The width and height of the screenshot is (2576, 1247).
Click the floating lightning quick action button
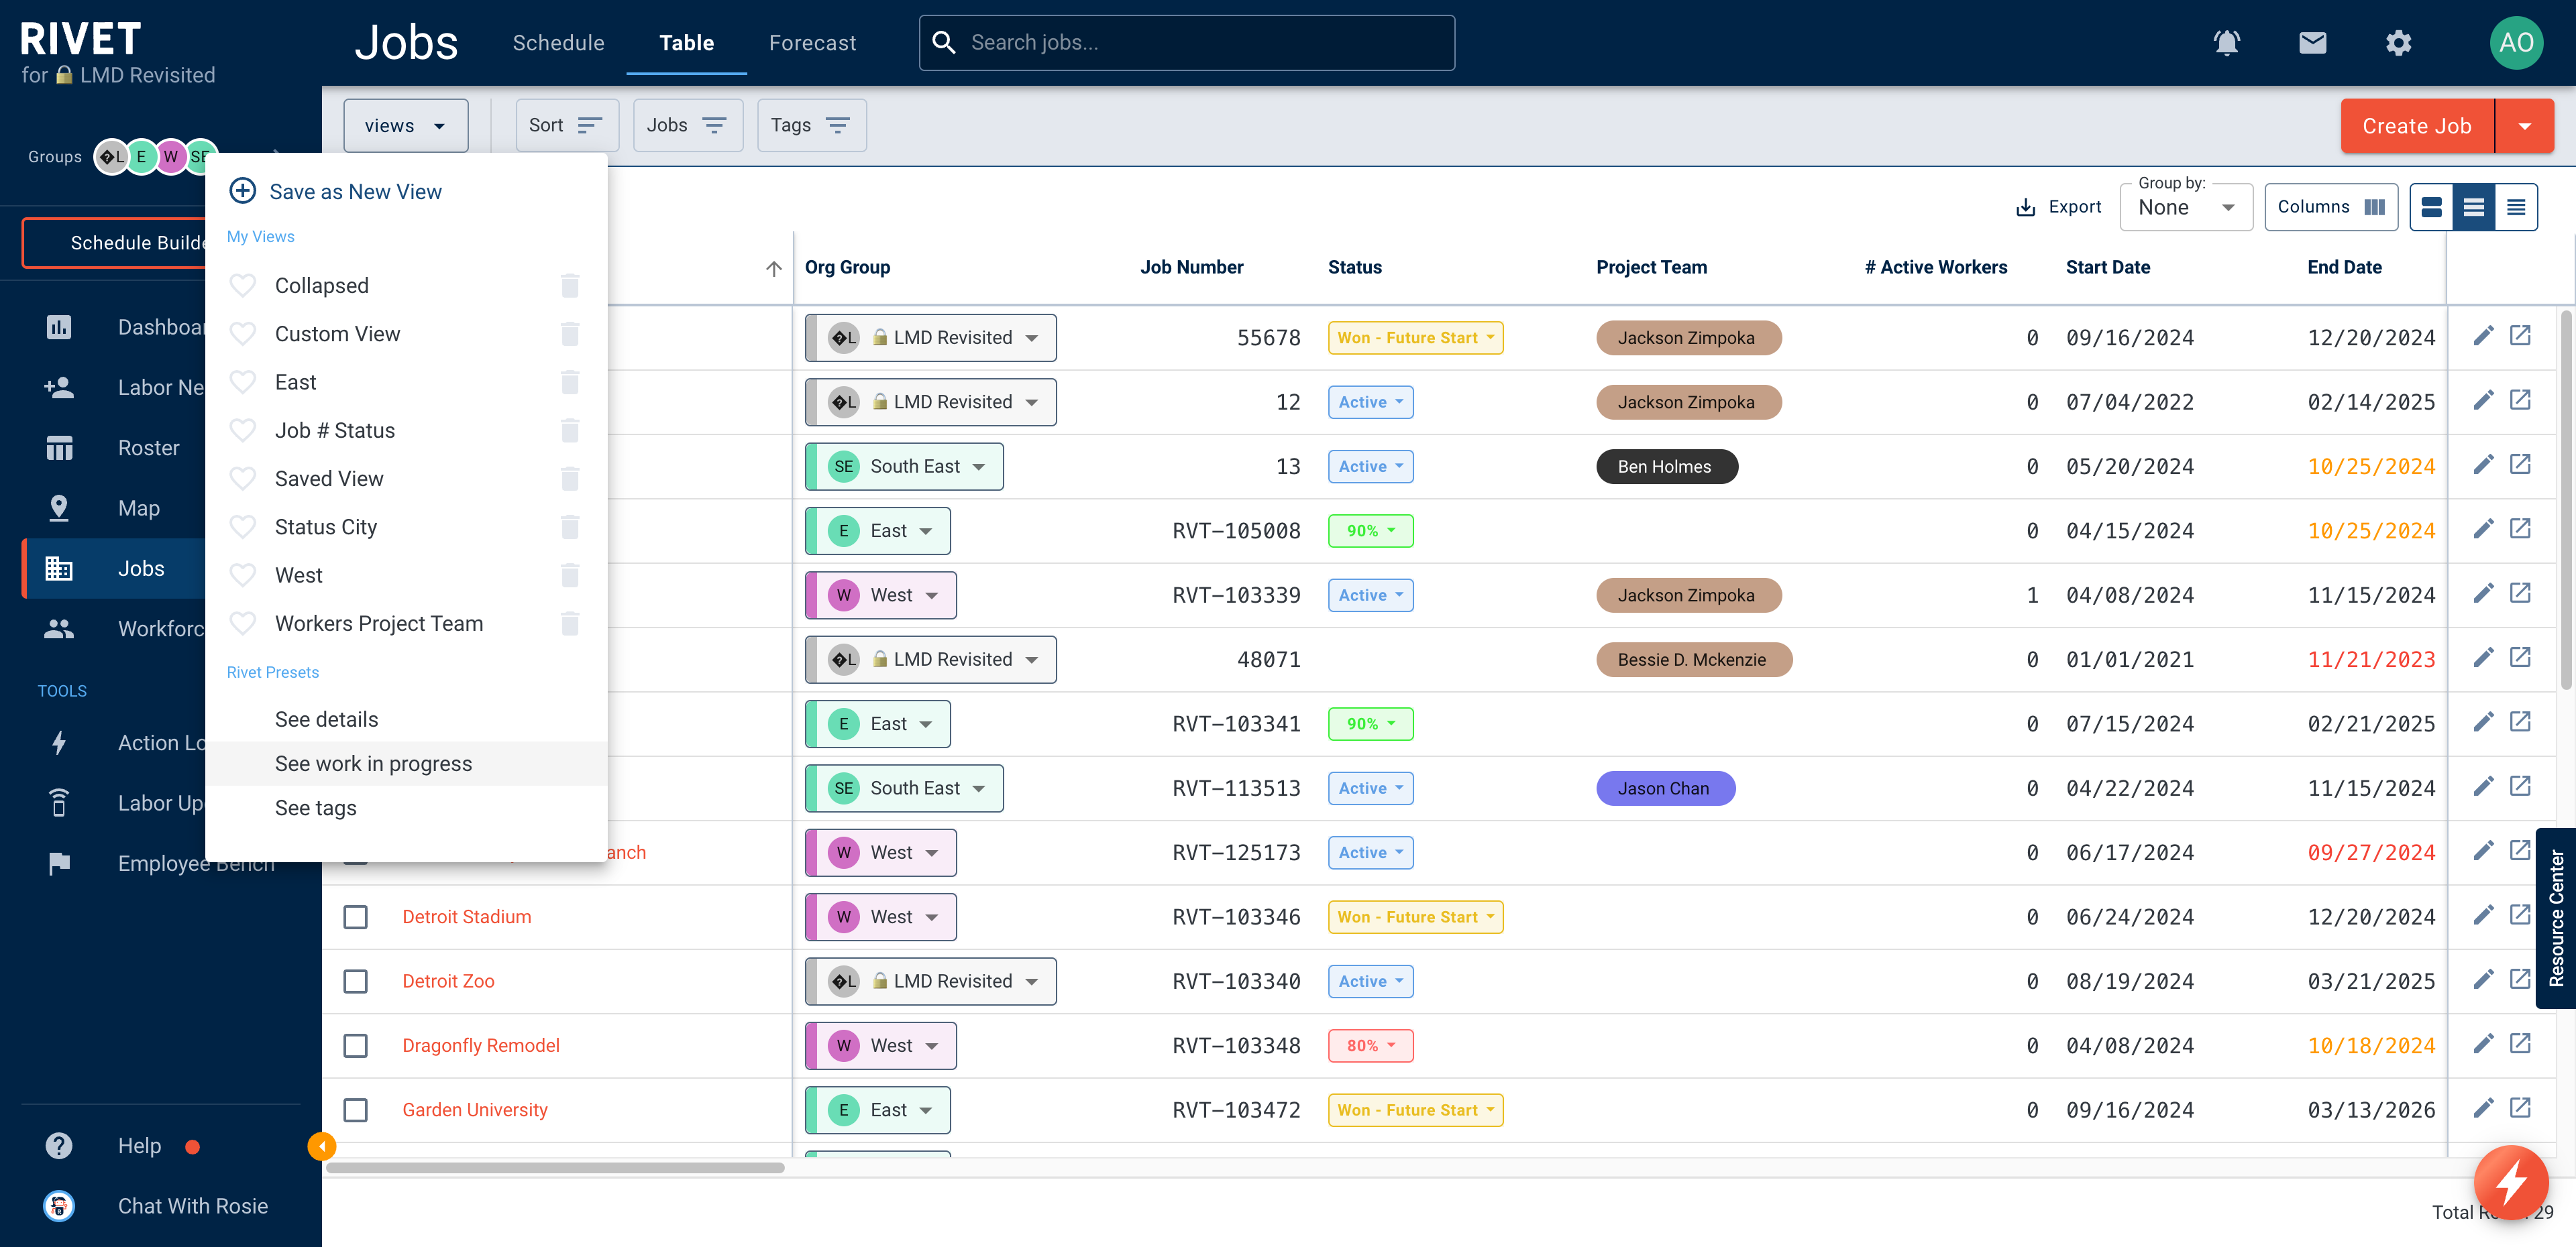pos(2511,1183)
